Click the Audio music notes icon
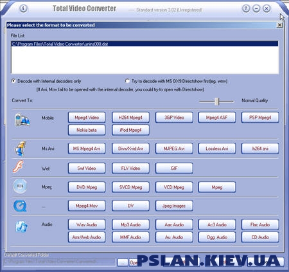The image size is (289, 272). [21, 227]
